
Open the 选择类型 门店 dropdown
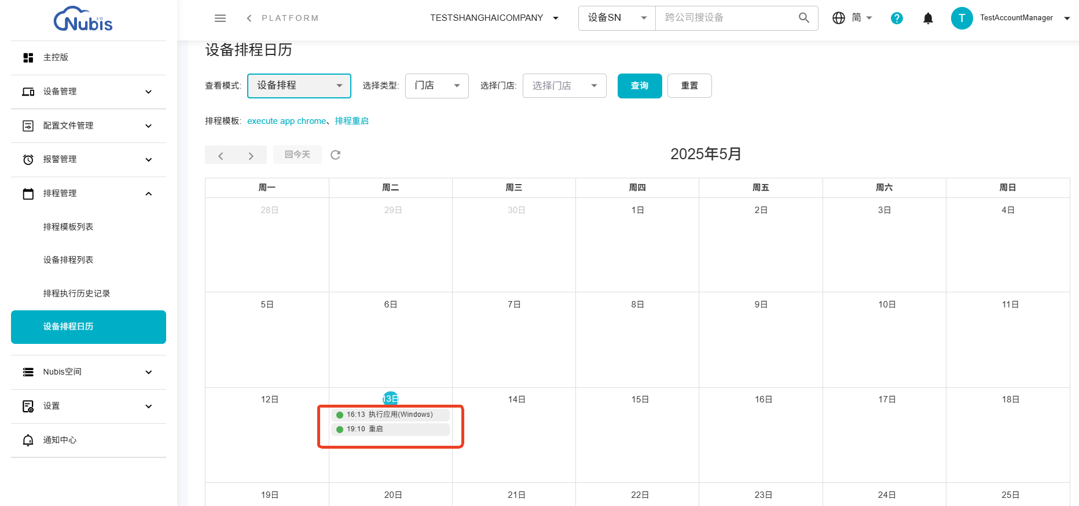pos(437,86)
